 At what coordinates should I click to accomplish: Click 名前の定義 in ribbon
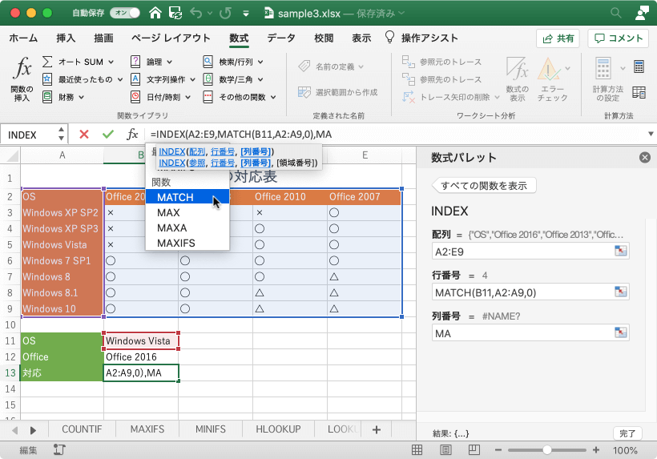pyautogui.click(x=331, y=66)
